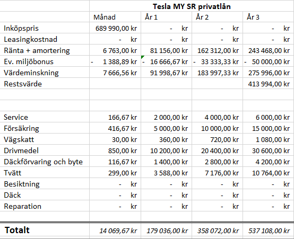This screenshot has height=239, width=294.
Task: Click the 3 588,00 kr cell
Action: (166, 173)
